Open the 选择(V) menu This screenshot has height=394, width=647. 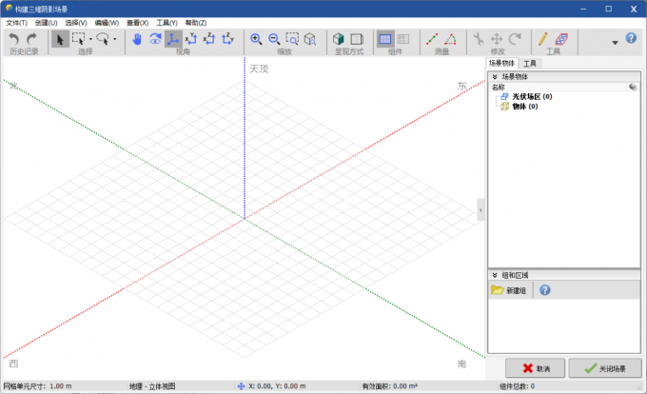(x=76, y=23)
